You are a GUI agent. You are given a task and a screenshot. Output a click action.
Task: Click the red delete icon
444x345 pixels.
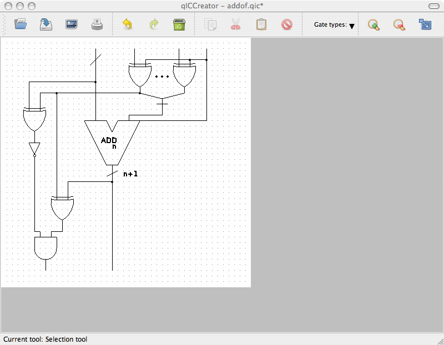click(x=287, y=24)
